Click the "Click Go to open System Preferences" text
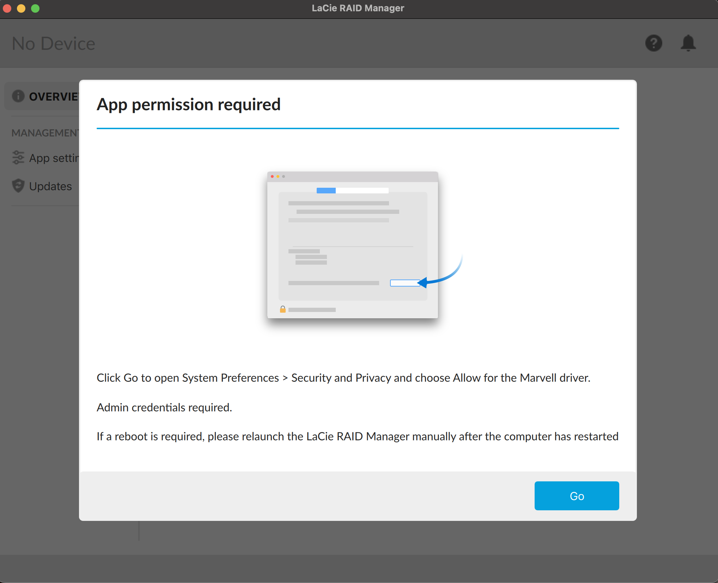Screen dimensions: 718x583 coord(343,378)
